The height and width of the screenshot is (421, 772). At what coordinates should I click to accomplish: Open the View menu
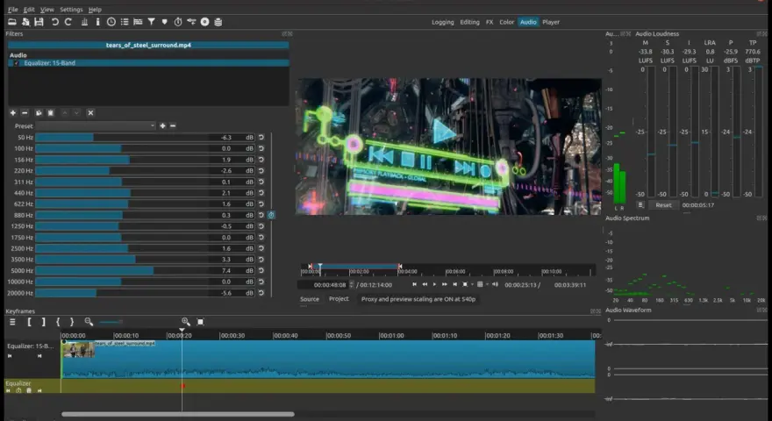[46, 10]
